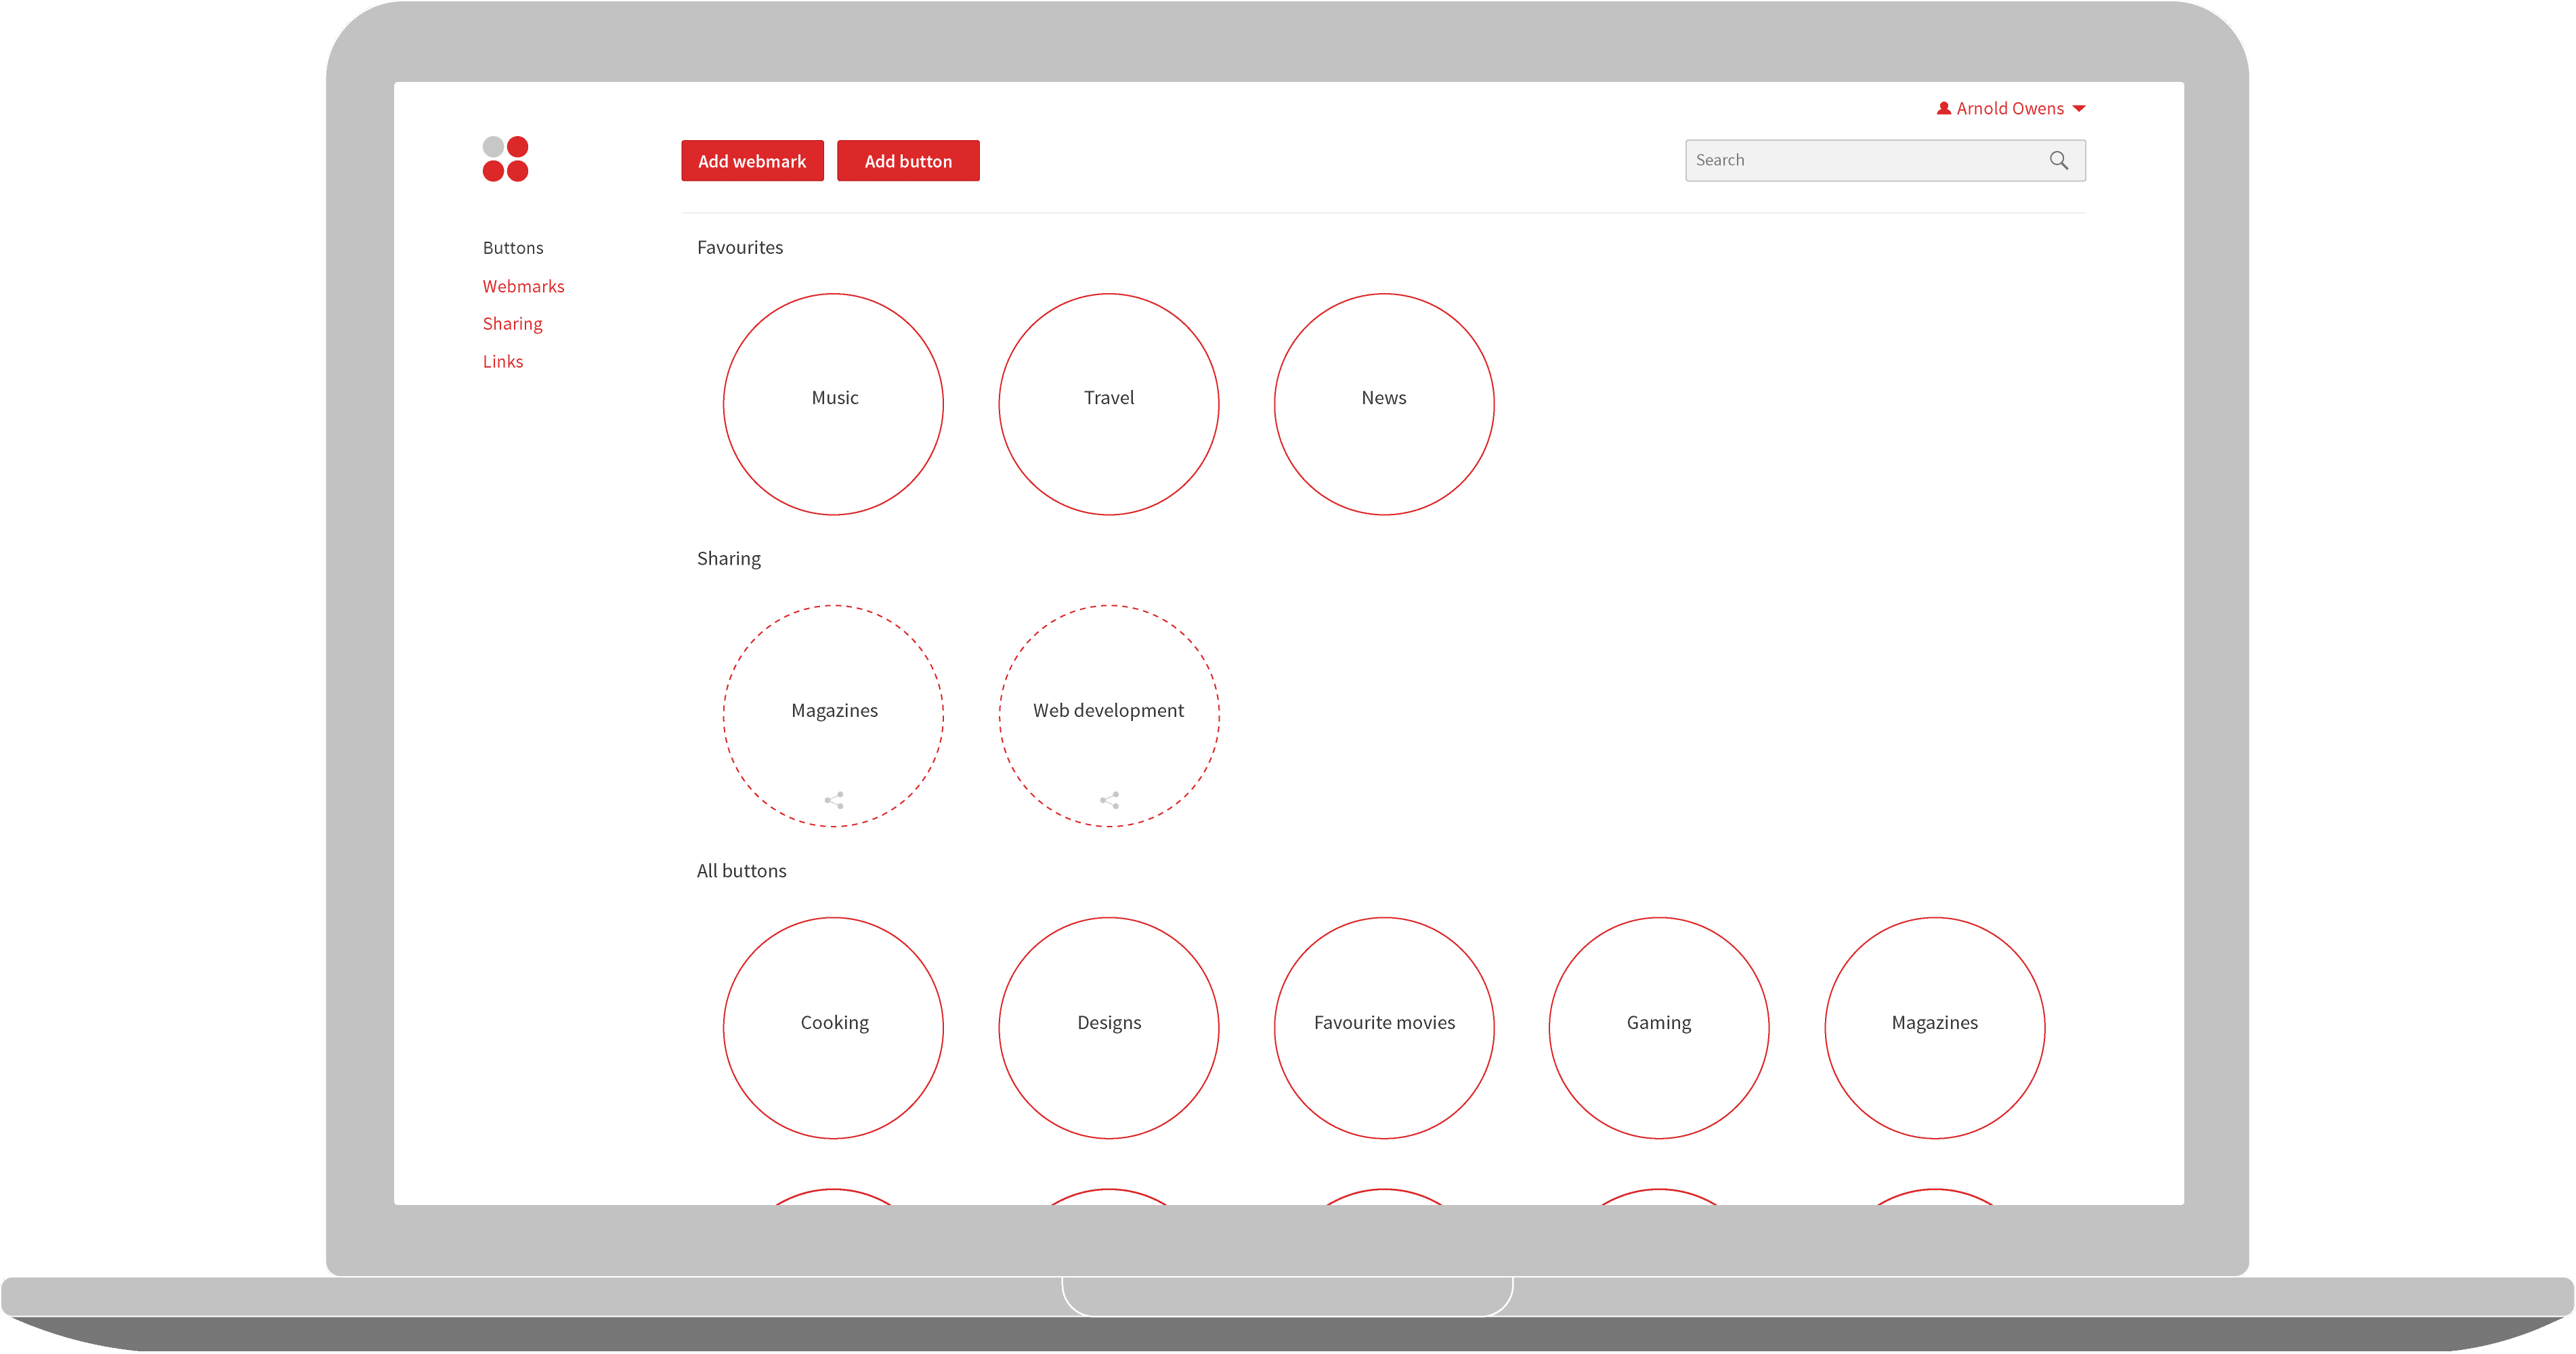The width and height of the screenshot is (2576, 1354).
Task: Select the Favourite movies circle
Action: 1384,1027
